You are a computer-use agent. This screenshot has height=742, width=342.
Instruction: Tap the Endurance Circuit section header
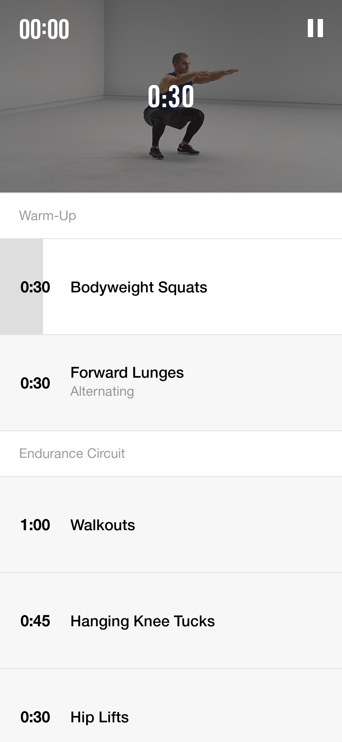point(72,453)
